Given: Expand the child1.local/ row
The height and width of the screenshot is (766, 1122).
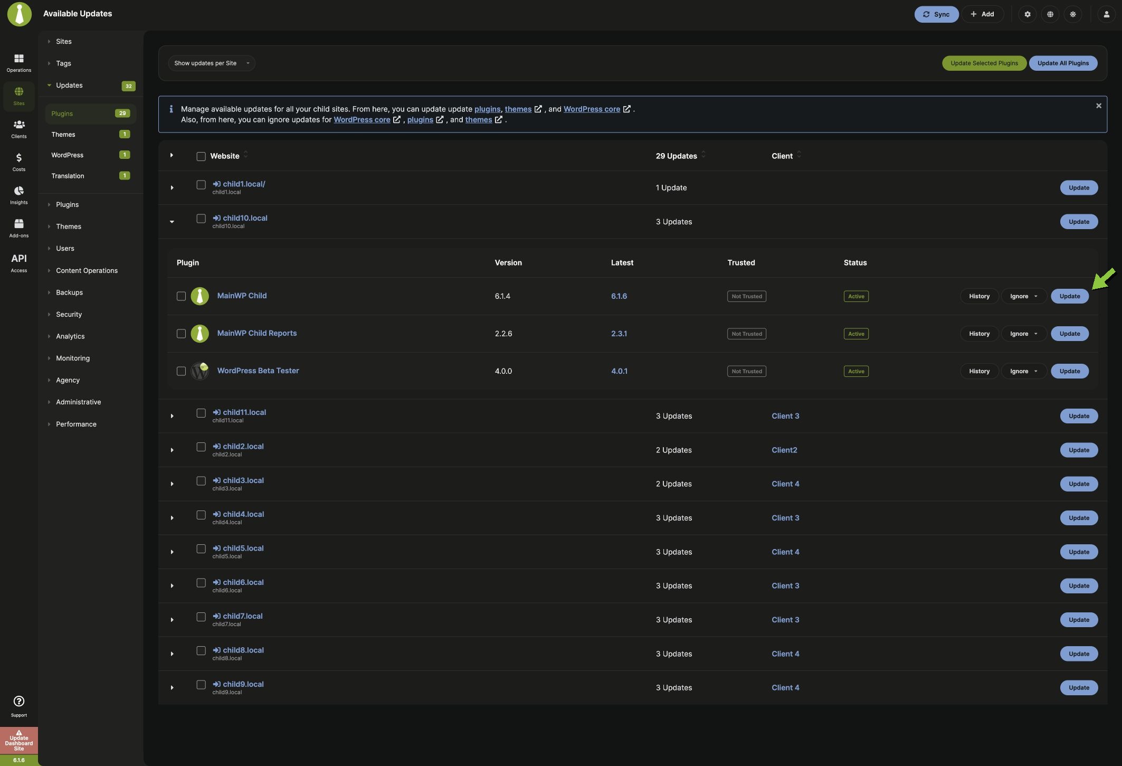Looking at the screenshot, I should coord(172,188).
